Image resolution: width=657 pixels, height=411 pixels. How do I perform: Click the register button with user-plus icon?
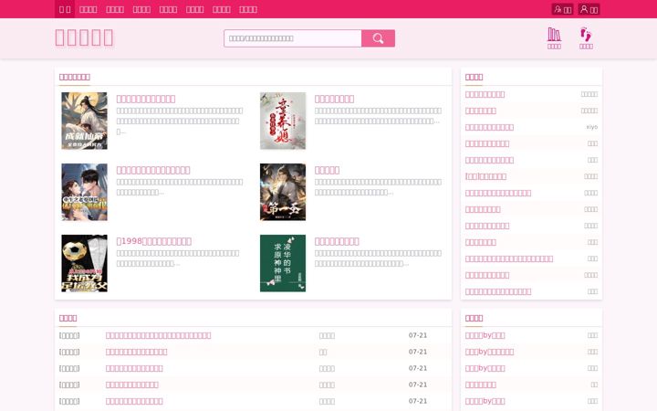pyautogui.click(x=562, y=9)
